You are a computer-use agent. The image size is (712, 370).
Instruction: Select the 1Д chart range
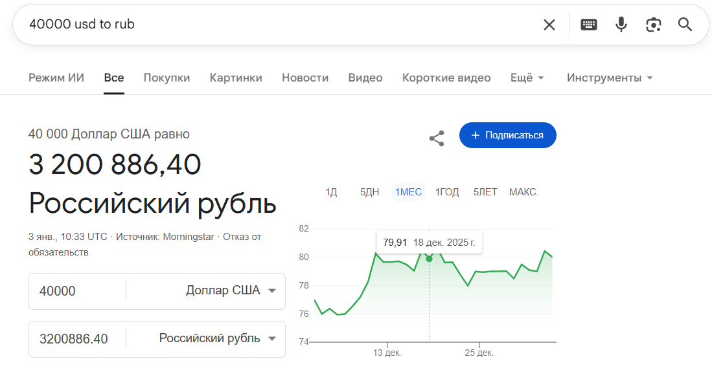[331, 192]
